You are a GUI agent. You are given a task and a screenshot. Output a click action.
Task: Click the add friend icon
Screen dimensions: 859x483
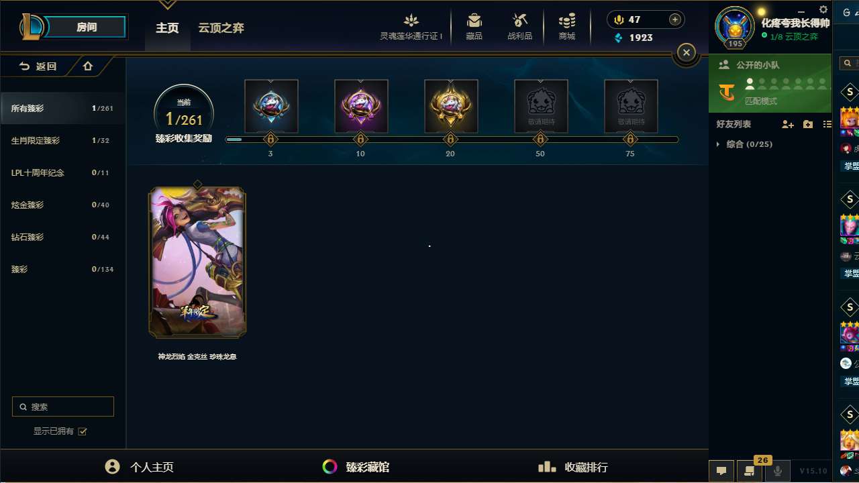[788, 124]
